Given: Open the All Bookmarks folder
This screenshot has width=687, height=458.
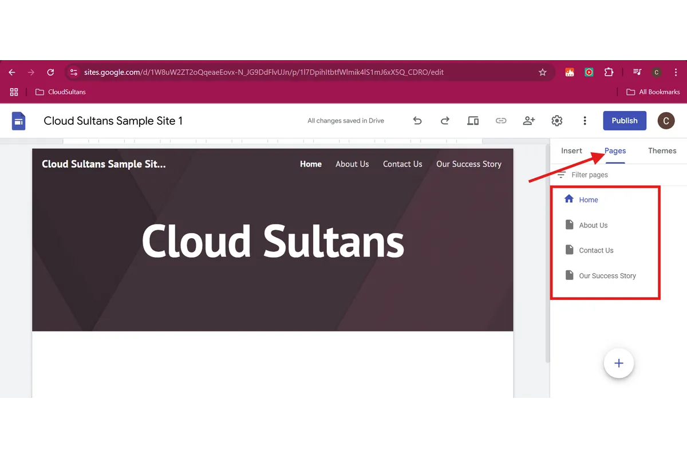Looking at the screenshot, I should (x=653, y=92).
